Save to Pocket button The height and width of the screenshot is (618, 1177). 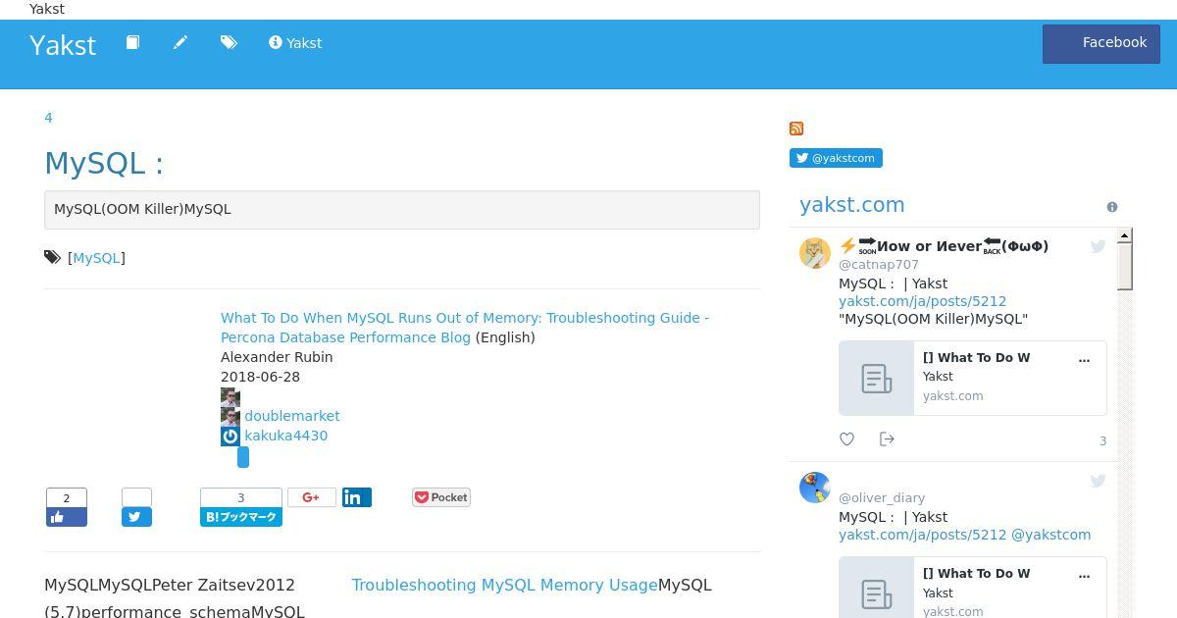[441, 497]
